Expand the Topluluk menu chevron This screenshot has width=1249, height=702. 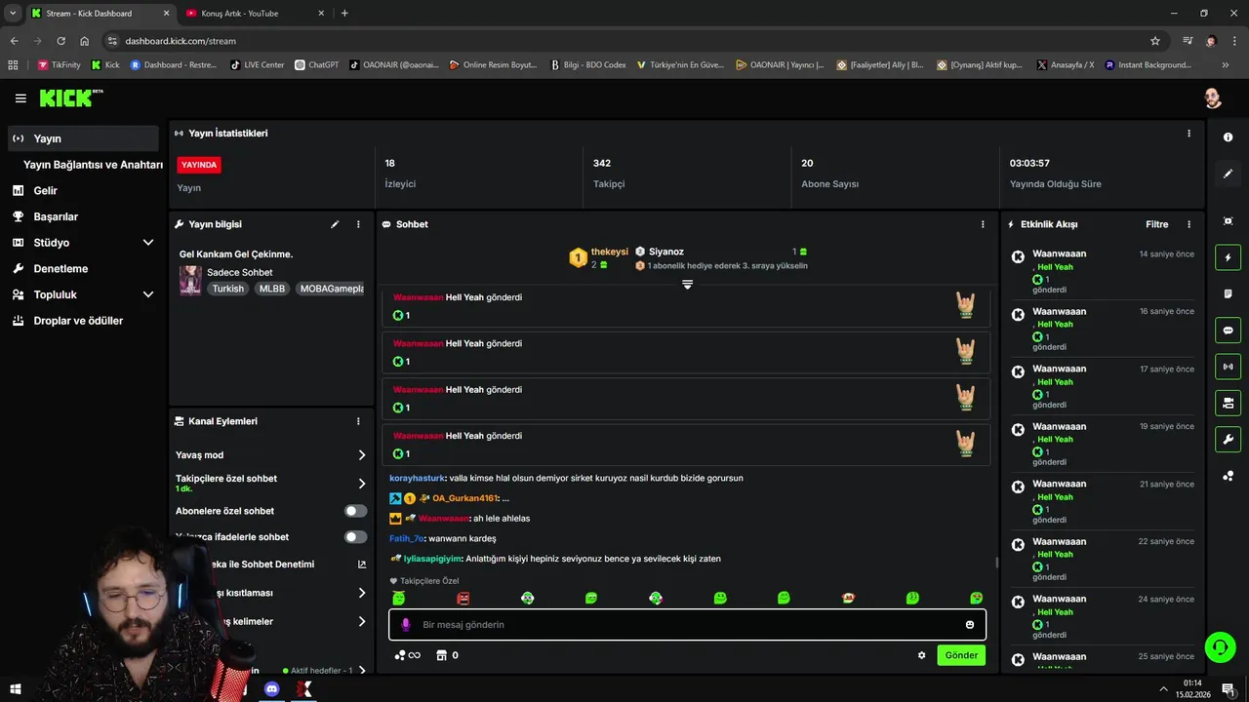148,294
